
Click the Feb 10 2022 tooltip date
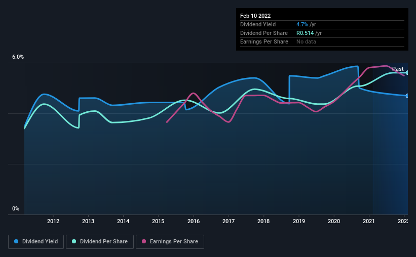255,16
